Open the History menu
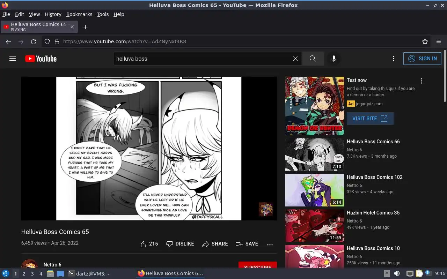Screen dimensions: 447x279 tap(53, 14)
